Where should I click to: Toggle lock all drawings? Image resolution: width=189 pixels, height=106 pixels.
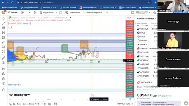tap(3, 79)
